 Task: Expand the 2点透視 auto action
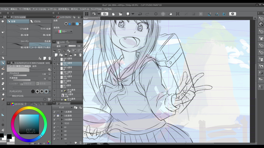coord(62,116)
